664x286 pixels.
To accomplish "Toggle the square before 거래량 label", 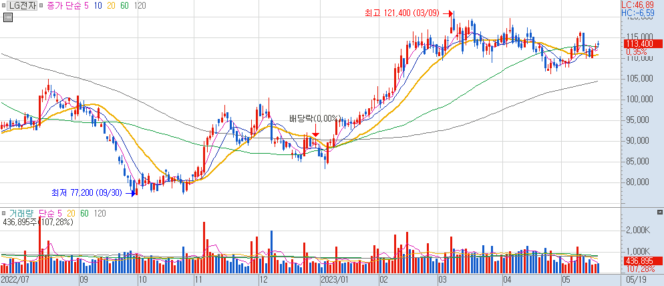I will coord(4,212).
